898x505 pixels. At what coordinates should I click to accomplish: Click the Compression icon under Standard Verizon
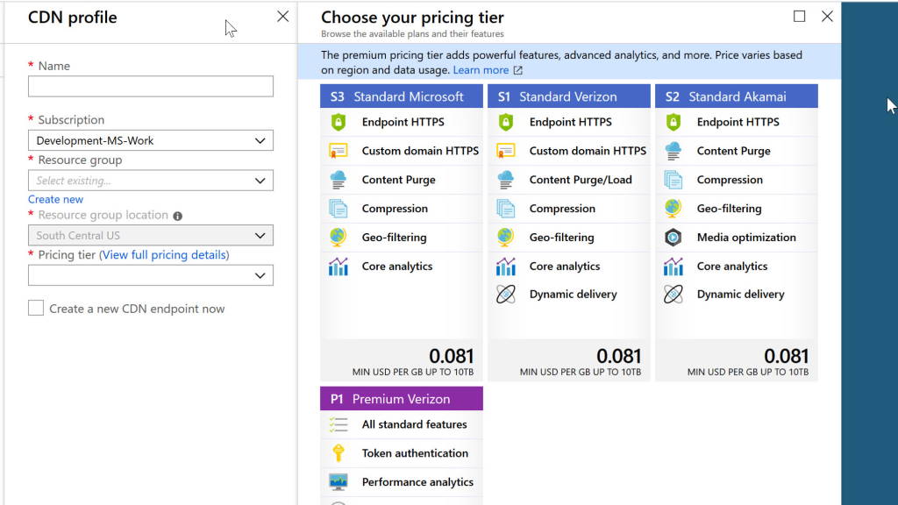[506, 209]
